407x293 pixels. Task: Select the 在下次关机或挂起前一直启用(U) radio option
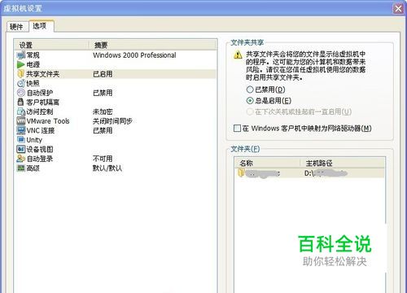pos(250,112)
